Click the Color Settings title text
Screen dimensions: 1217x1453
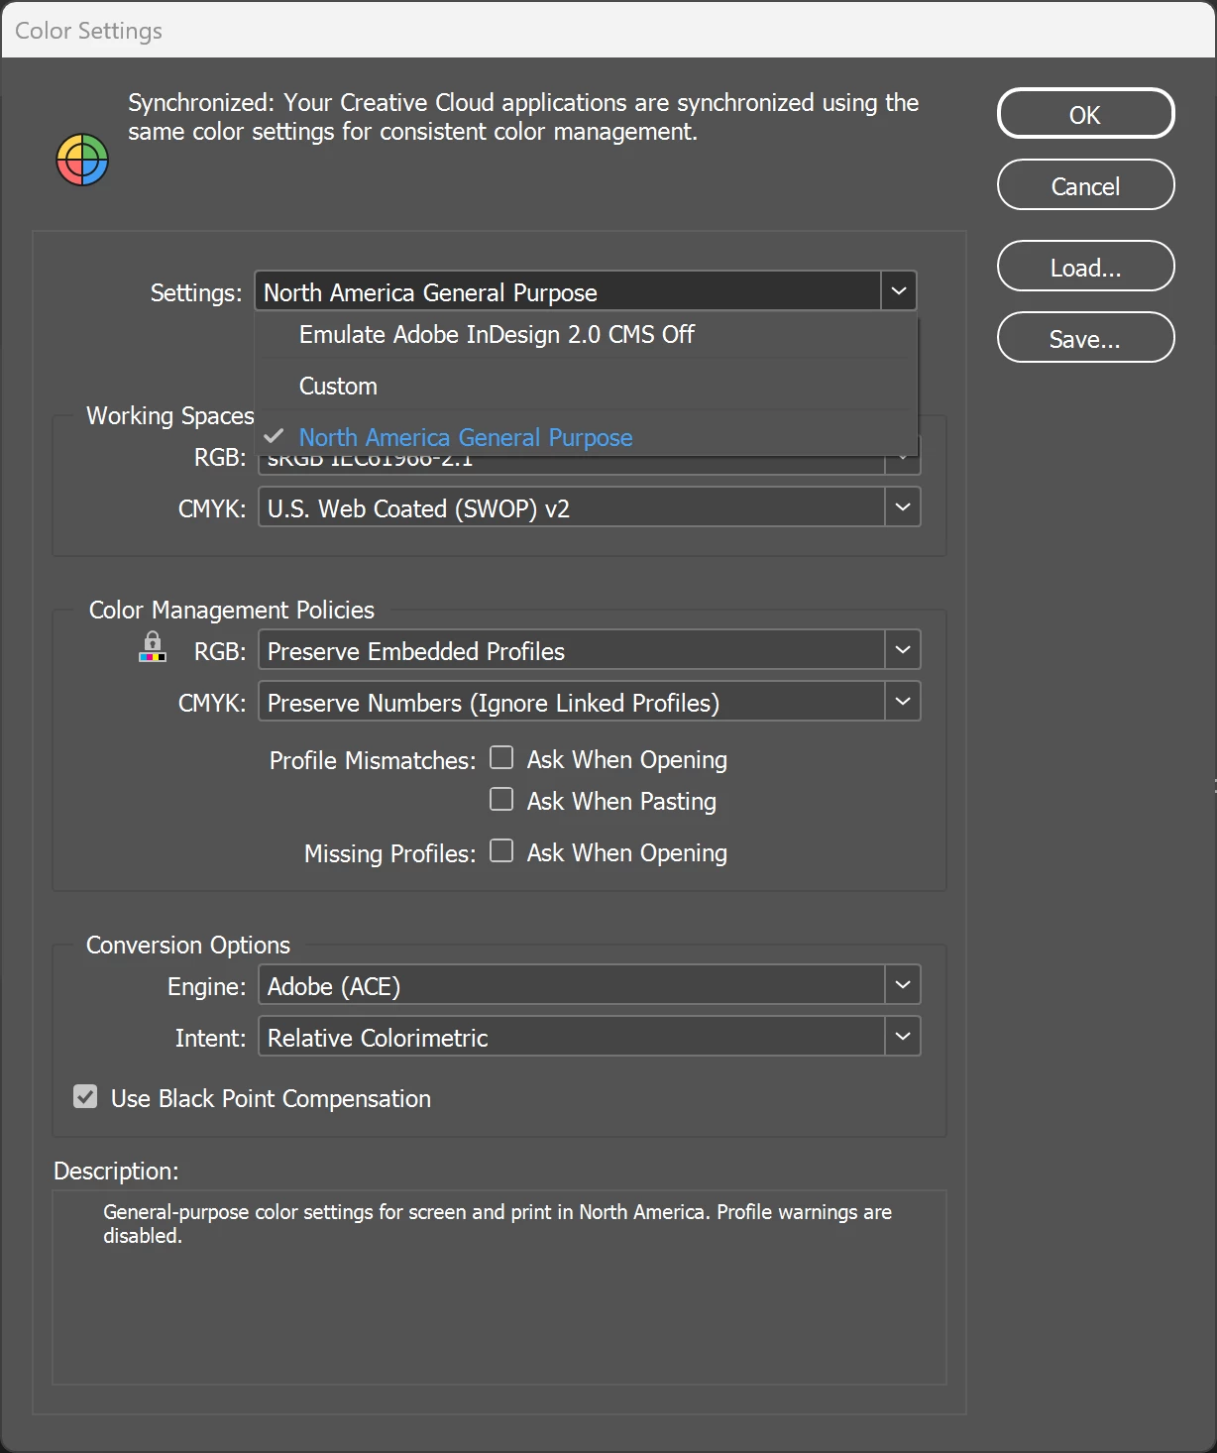[88, 31]
